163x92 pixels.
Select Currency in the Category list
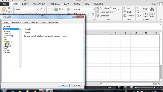7,33
